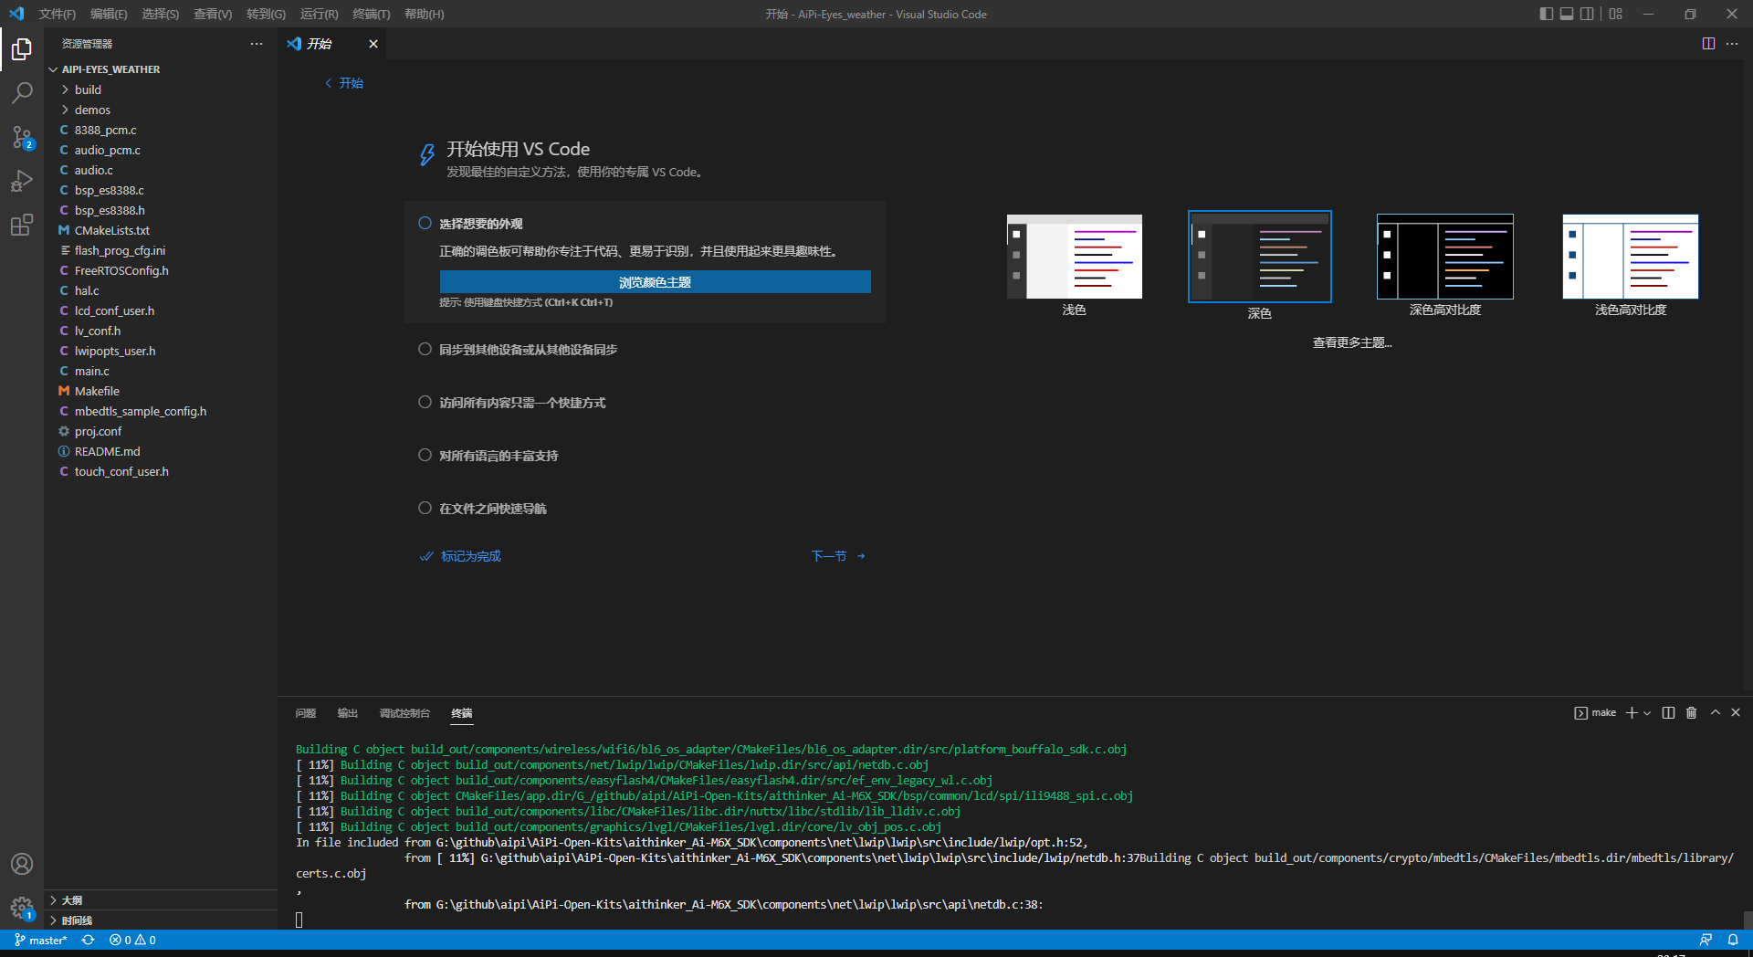Image resolution: width=1753 pixels, height=957 pixels.
Task: Click the master branch status item
Action: [41, 940]
